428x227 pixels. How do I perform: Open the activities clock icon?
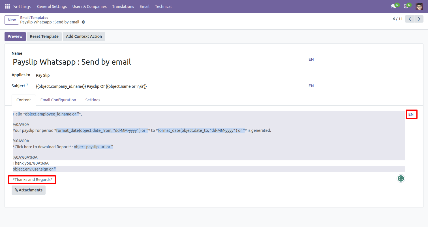pyautogui.click(x=406, y=6)
